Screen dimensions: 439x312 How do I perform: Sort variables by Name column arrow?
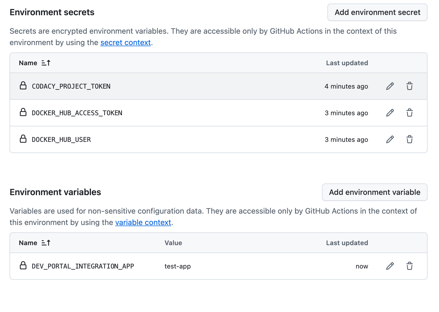click(x=46, y=243)
